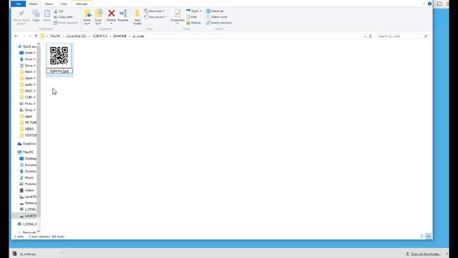Screen dimensions: 458x258
Task: Click Select all in the ribbon
Action: 215,11
